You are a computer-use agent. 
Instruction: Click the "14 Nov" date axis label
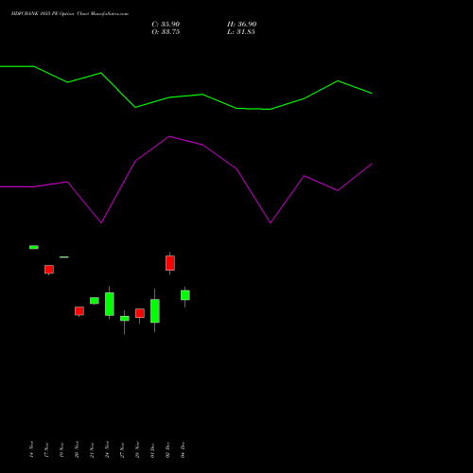pyautogui.click(x=31, y=449)
